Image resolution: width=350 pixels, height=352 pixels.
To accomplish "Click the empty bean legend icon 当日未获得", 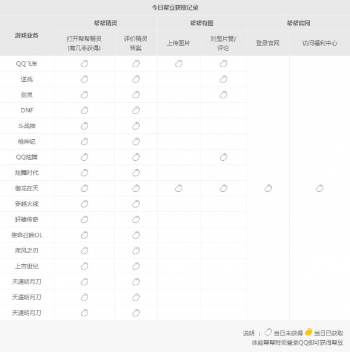I will (x=268, y=332).
